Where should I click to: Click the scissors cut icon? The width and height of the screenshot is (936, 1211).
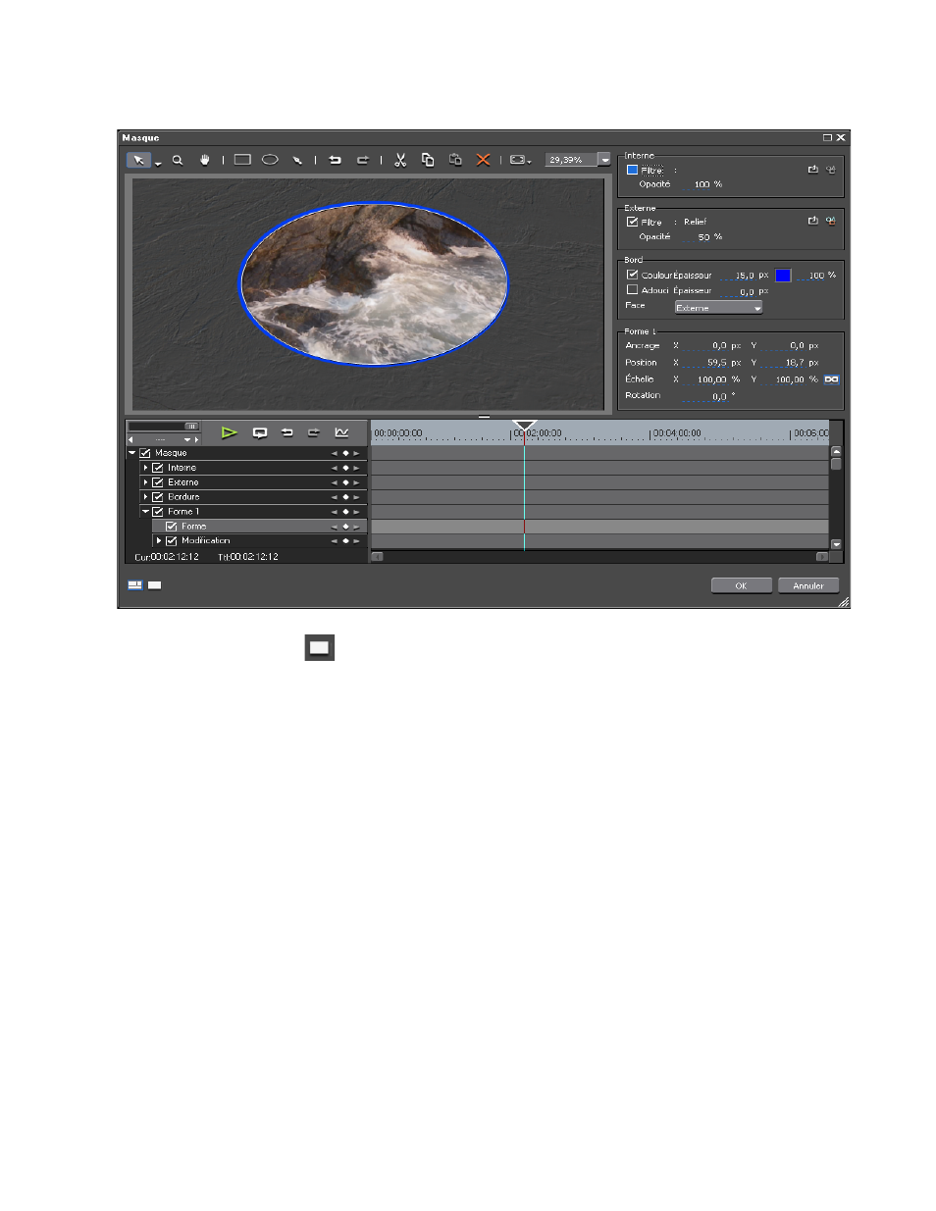400,160
